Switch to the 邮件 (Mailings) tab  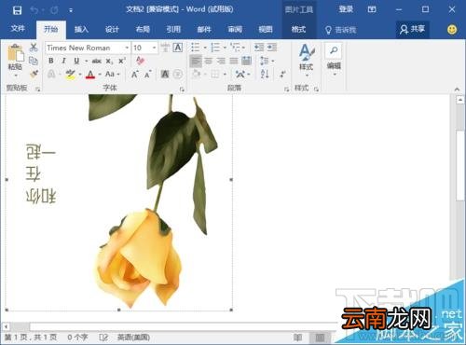pos(204,30)
